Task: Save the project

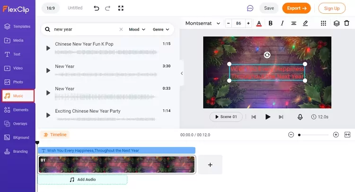Action: [269, 8]
